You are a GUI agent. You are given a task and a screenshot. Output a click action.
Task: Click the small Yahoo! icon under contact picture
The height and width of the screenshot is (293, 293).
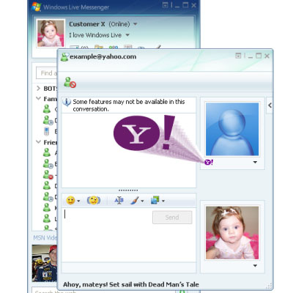click(x=209, y=162)
